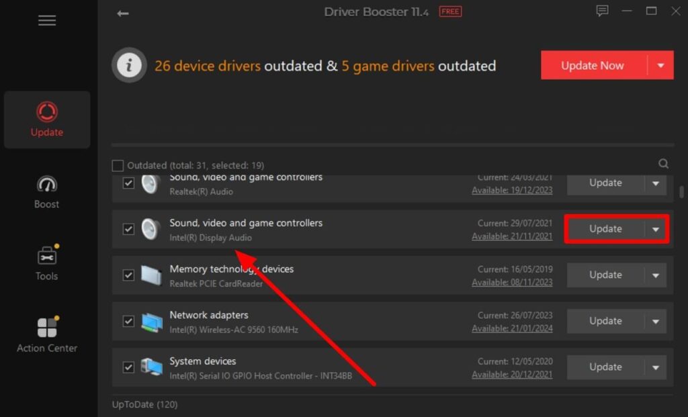The width and height of the screenshot is (688, 417).
Task: Update the Intel(R) Display Audio driver
Action: click(605, 229)
